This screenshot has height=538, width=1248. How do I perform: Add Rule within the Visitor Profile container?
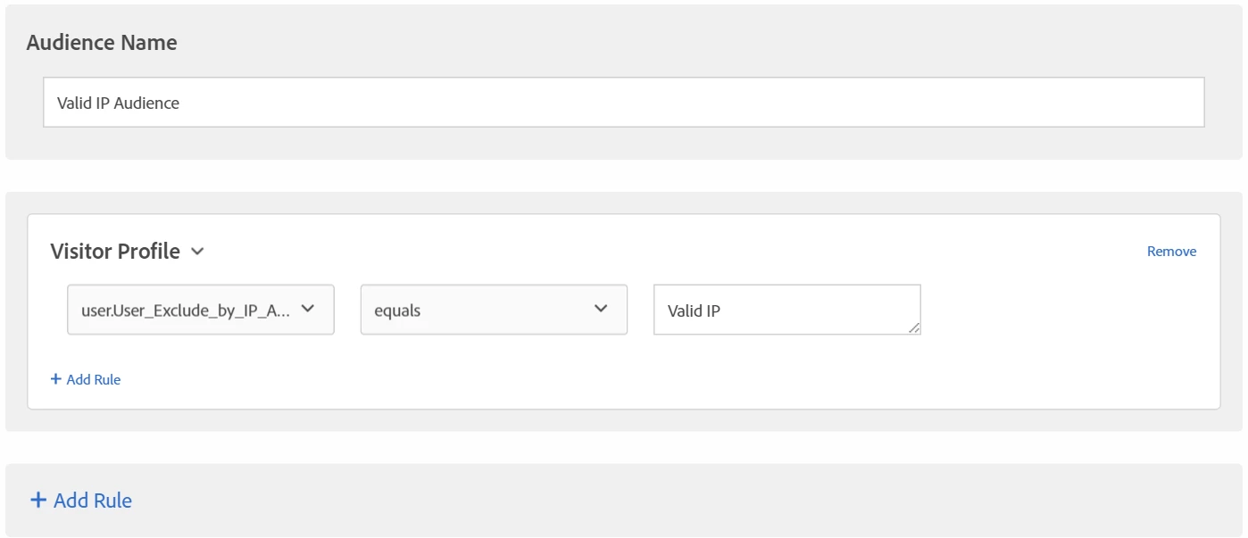point(86,379)
